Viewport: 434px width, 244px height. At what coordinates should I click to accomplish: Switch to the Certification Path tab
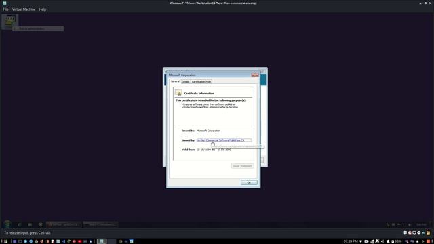pyautogui.click(x=201, y=82)
